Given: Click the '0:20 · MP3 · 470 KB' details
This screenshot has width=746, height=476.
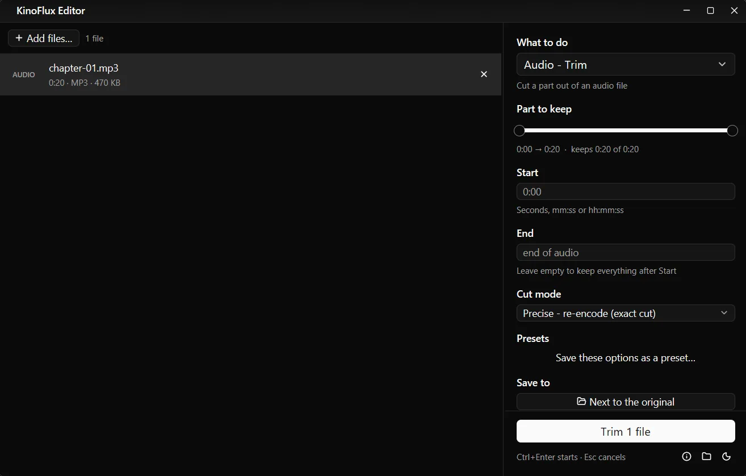Looking at the screenshot, I should point(85,83).
